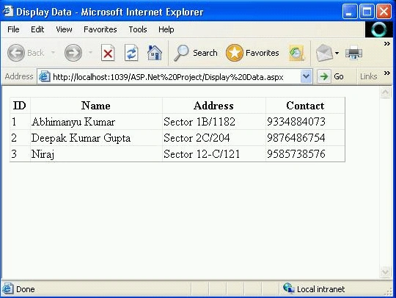Screen dimensions: 396x298
Task: Open the History toolbar icon
Action: pos(297,53)
